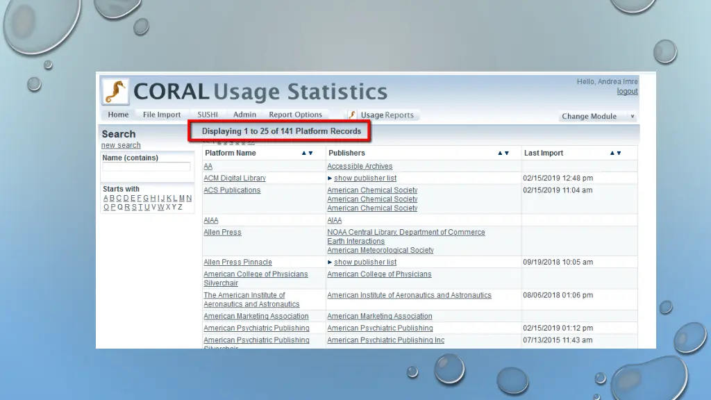Filter platforms starting with E
This screenshot has height=400, width=711.
coord(133,198)
